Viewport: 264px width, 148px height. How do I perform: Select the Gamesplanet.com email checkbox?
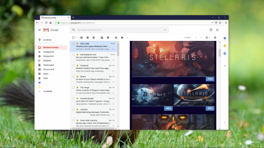tap(73, 55)
